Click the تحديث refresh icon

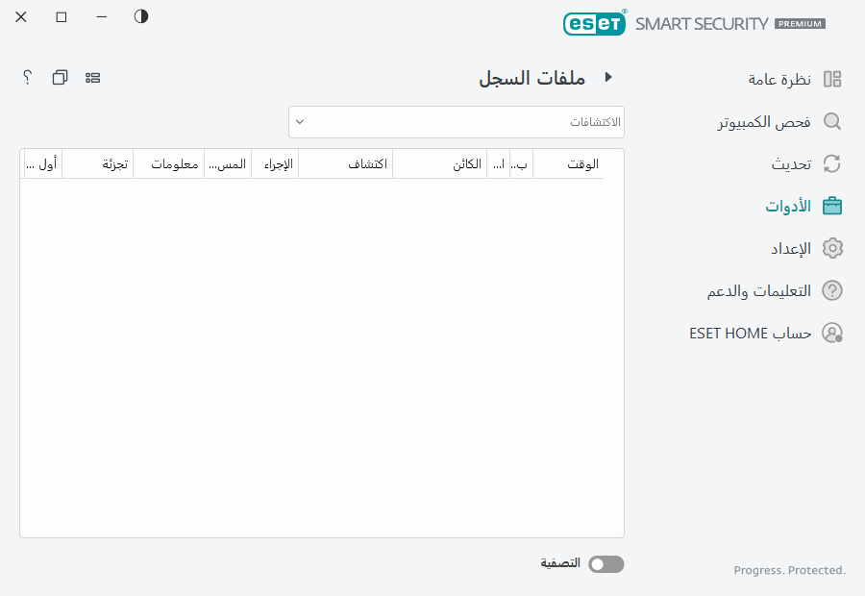pyautogui.click(x=832, y=163)
